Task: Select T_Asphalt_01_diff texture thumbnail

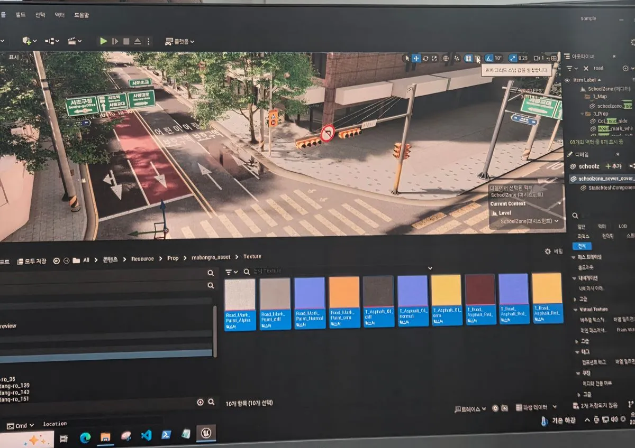Action: coord(378,301)
